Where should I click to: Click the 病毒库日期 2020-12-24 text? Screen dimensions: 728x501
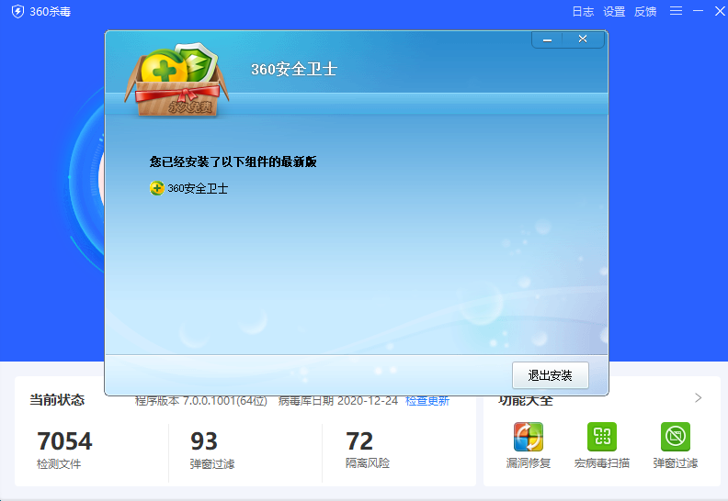(338, 401)
